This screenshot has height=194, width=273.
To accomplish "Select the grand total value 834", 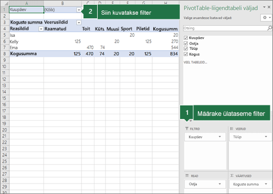I will 165,53.
